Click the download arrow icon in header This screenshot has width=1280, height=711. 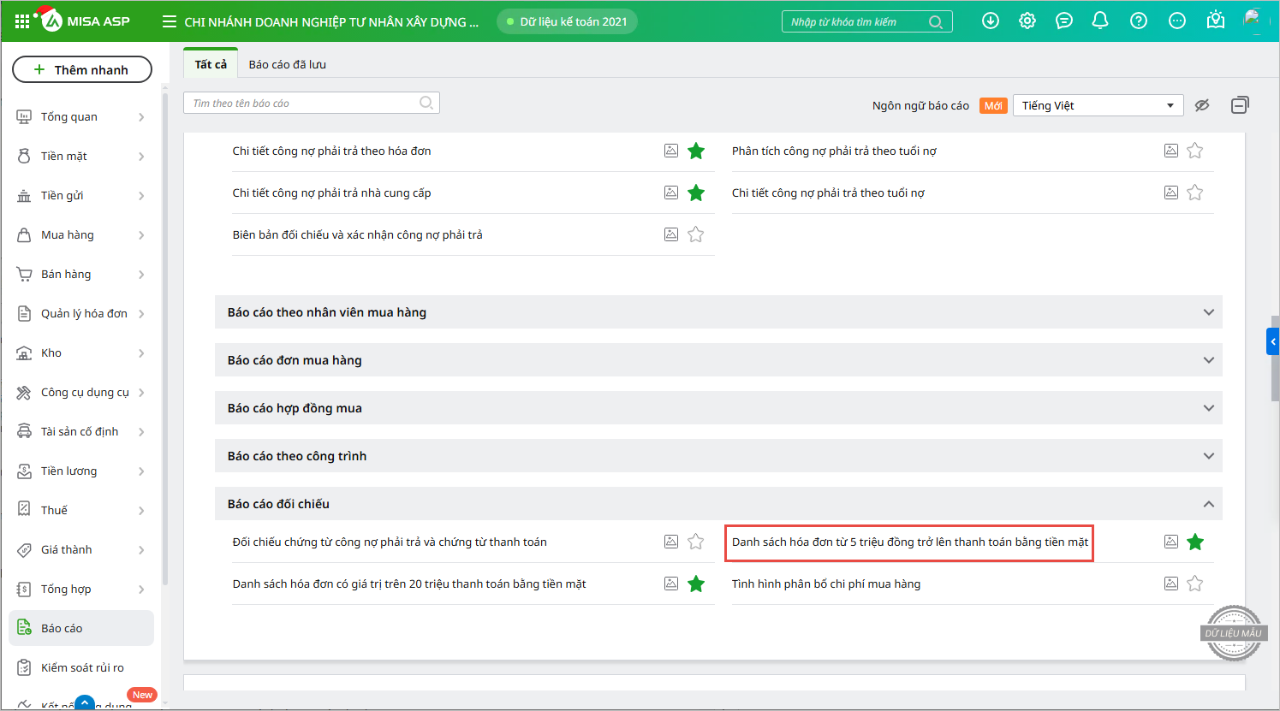(991, 21)
